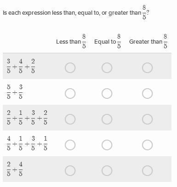Click the 'Greater than 8/5' column header
177x187 pixels.
click(x=148, y=41)
